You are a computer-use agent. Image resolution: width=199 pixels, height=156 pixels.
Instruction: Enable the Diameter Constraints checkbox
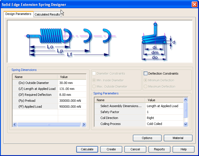[x=94, y=73]
